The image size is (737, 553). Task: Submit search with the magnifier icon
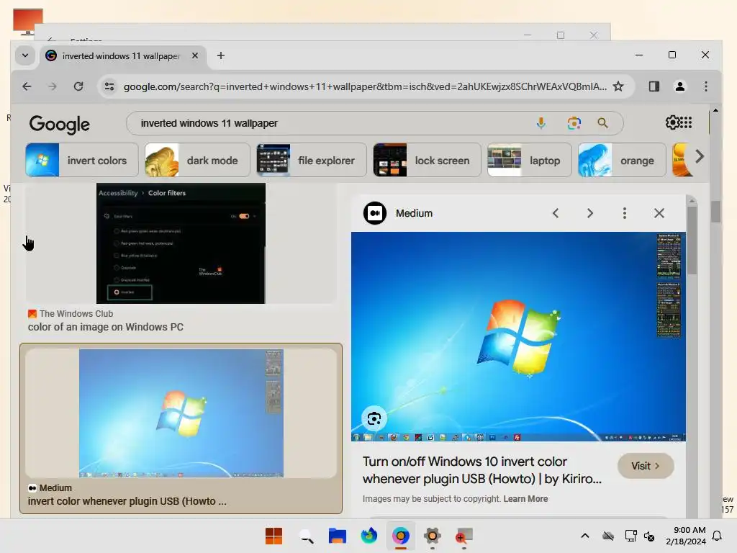pyautogui.click(x=602, y=123)
